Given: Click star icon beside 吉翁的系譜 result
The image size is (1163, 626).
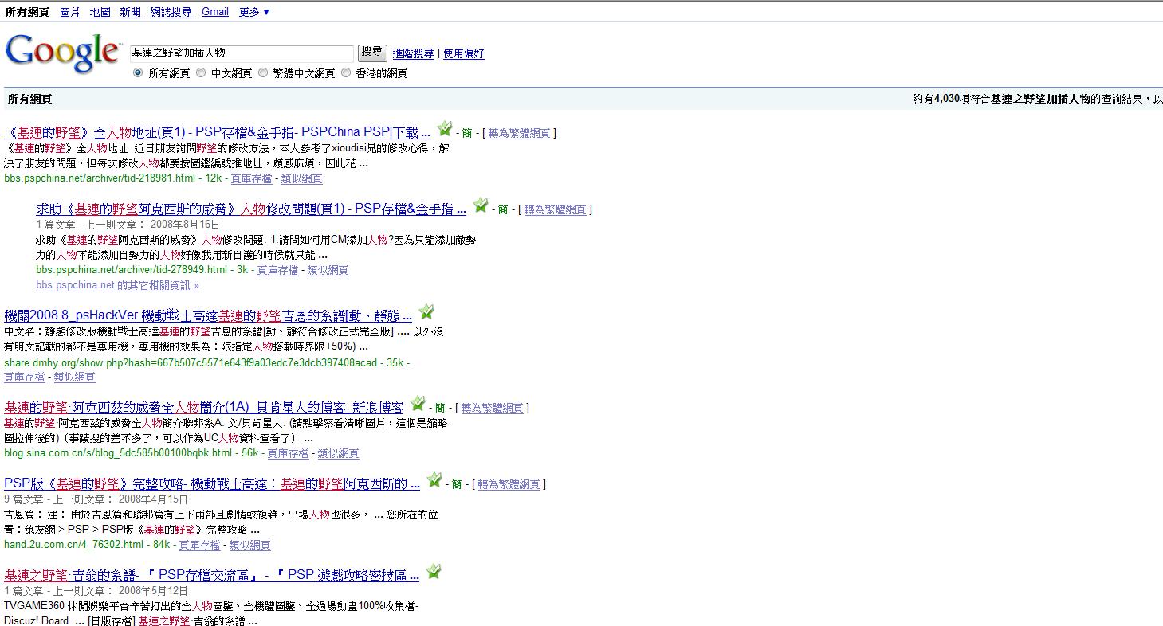Looking at the screenshot, I should point(433,571).
